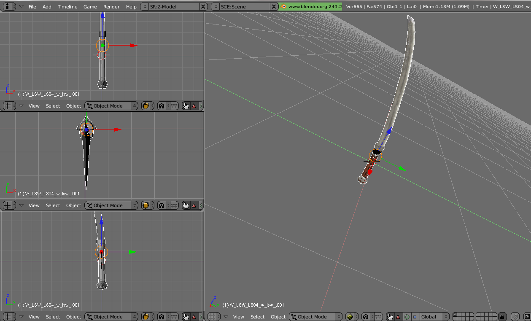
Task: Select the rotate manipulator ring icon in main viewport
Action: pyautogui.click(x=407, y=317)
